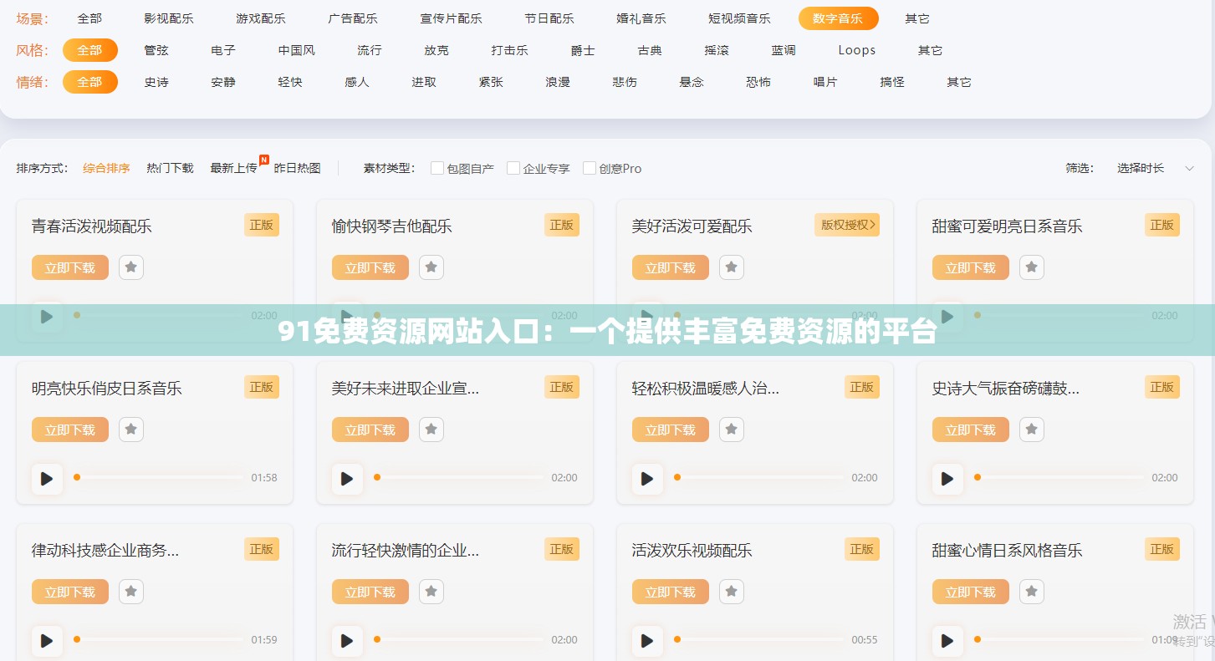This screenshot has width=1215, height=661.
Task: Download 甜蜜可爱明亮日系音乐 with 立即下载
Action: (x=971, y=267)
